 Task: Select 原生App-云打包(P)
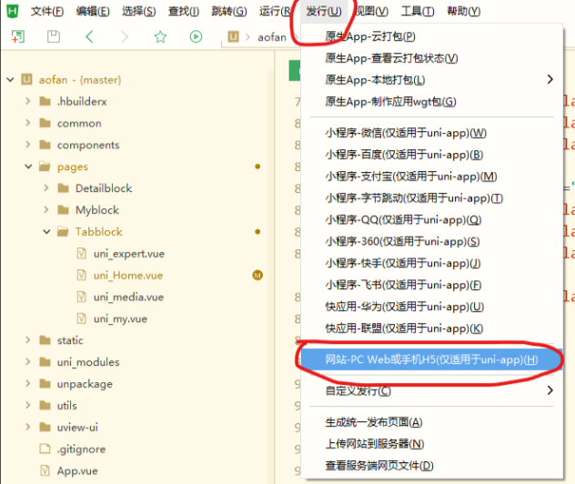(x=431, y=36)
